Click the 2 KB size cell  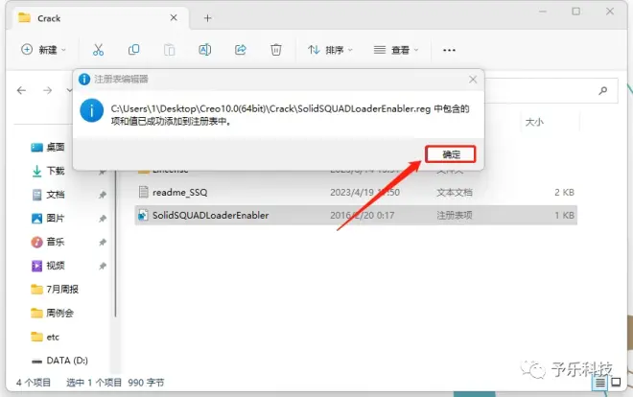(x=564, y=193)
